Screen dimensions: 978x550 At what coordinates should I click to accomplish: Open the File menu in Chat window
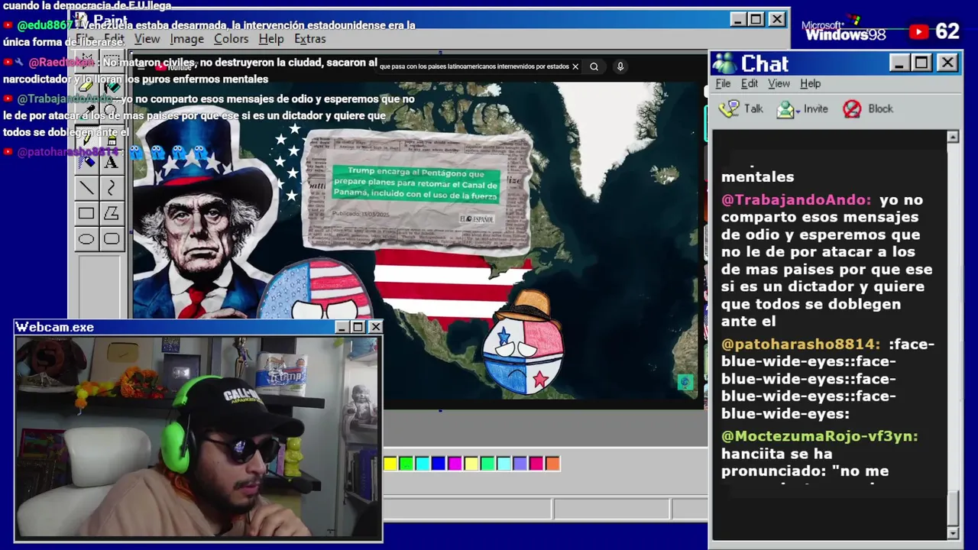(723, 84)
